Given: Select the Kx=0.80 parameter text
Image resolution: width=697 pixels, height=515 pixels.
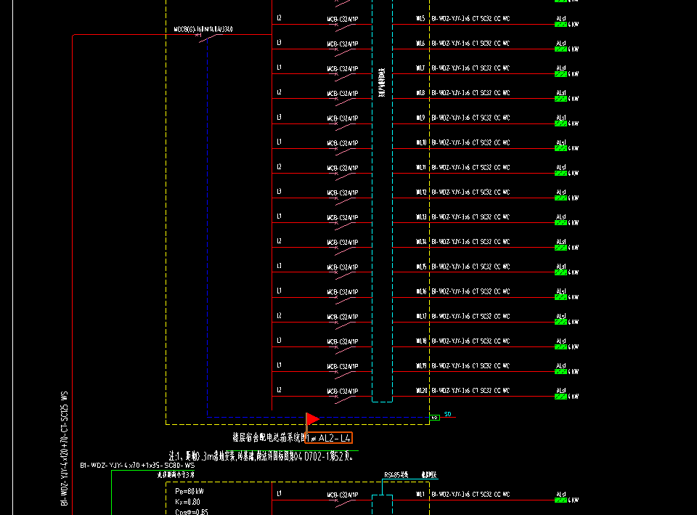Looking at the screenshot, I should coord(187,502).
